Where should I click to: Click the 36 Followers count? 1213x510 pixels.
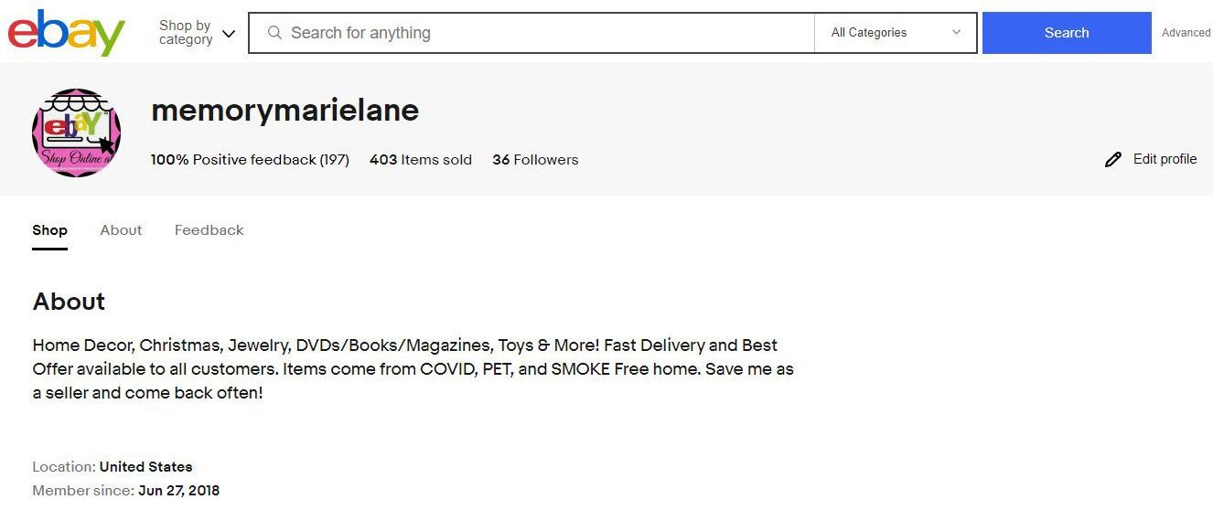535,160
